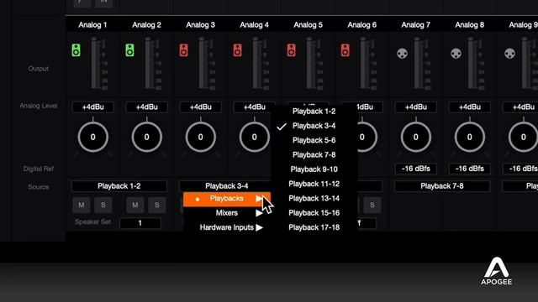This screenshot has height=302, width=538.
Task: Click the Output row label
Action: [x=39, y=69]
